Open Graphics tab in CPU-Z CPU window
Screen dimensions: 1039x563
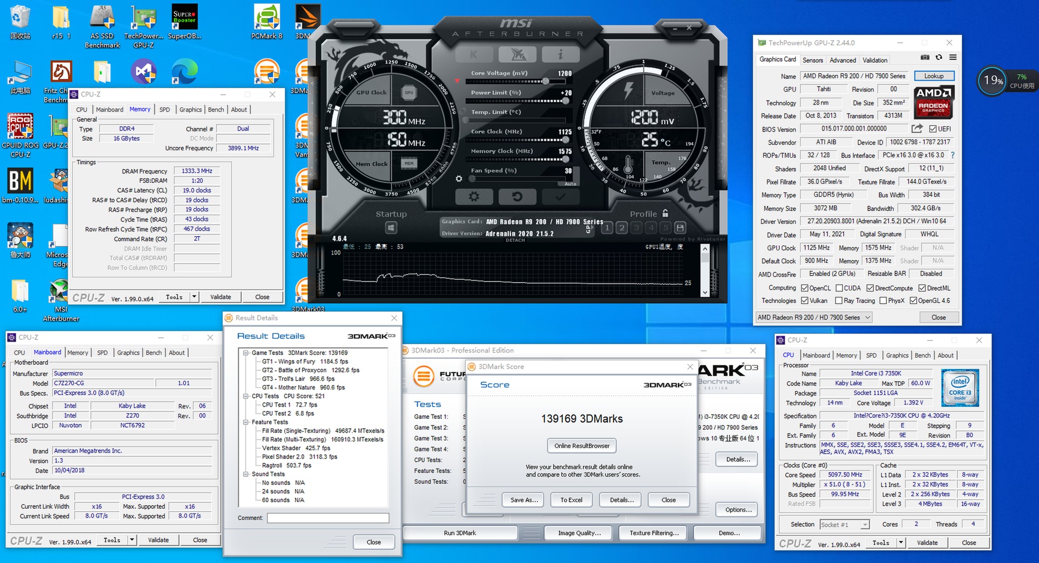897,355
